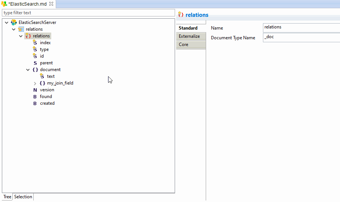Click the type filter text field
Image resolution: width=340 pixels, height=202 pixels.
pyautogui.click(x=89, y=13)
